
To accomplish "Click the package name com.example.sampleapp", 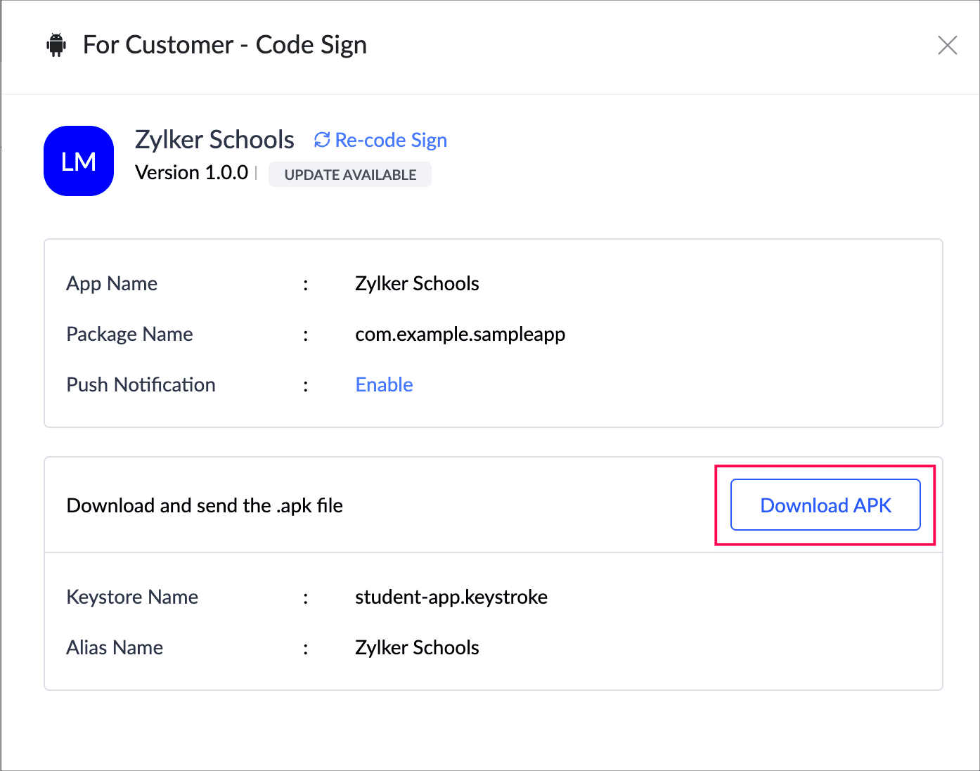I will 460,334.
